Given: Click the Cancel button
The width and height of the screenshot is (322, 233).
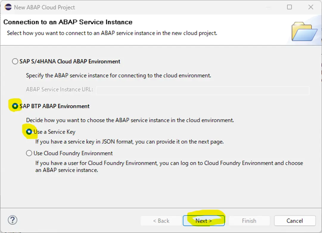Looking at the screenshot, I should pyautogui.click(x=295, y=221).
